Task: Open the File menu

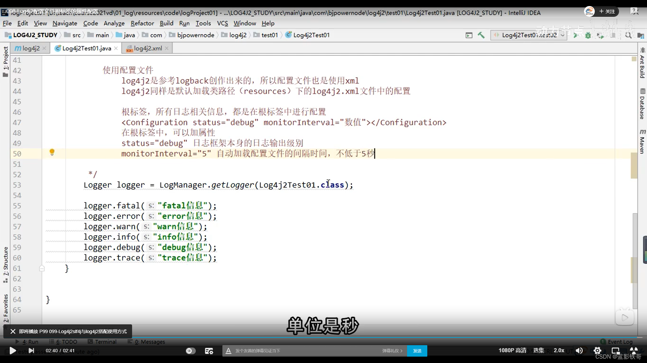Action: click(7, 23)
